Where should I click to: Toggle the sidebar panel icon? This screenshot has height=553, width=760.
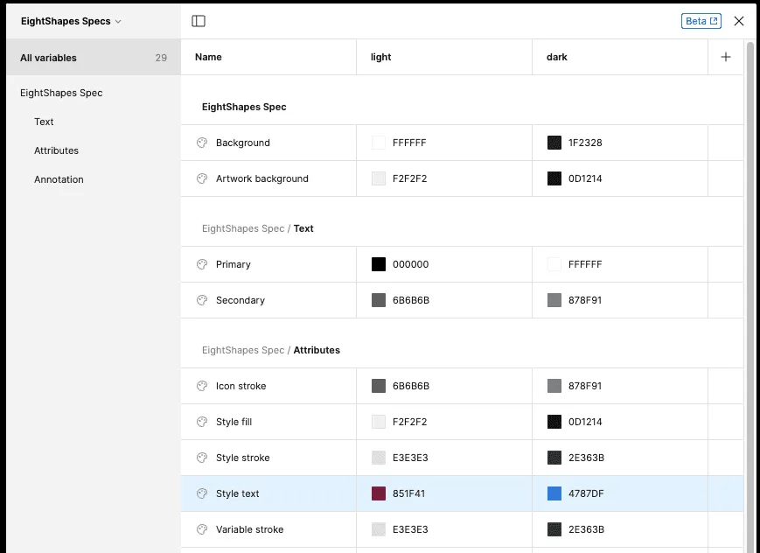pos(199,21)
